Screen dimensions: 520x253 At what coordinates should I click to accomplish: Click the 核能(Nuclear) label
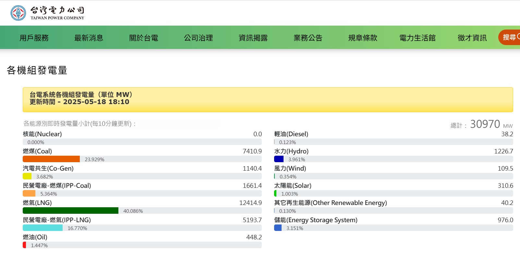coord(42,134)
